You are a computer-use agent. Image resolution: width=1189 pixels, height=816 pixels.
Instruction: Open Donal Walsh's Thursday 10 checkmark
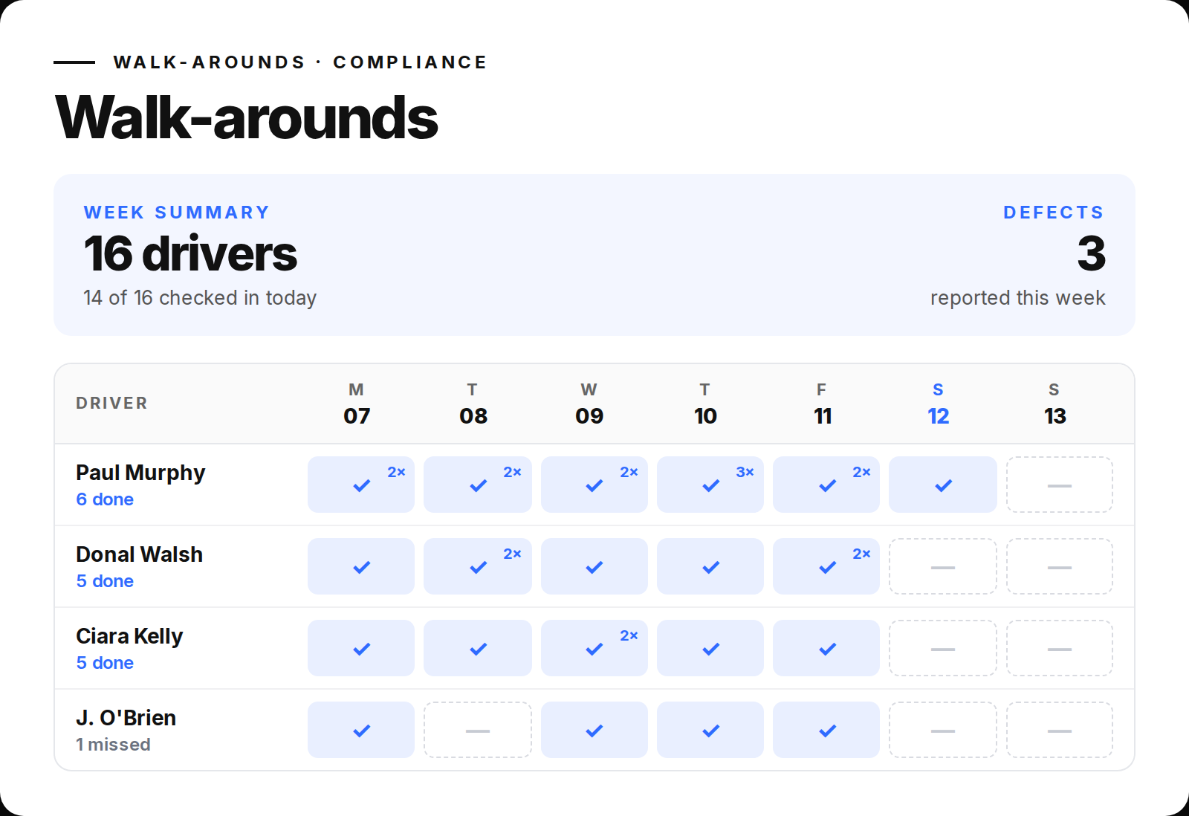pyautogui.click(x=710, y=566)
